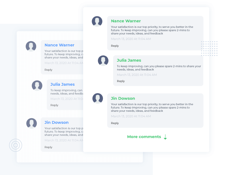This screenshot has width=225, height=175.
Task: Click Jin Dowson's avatar in the front panel
Action: coord(97,98)
